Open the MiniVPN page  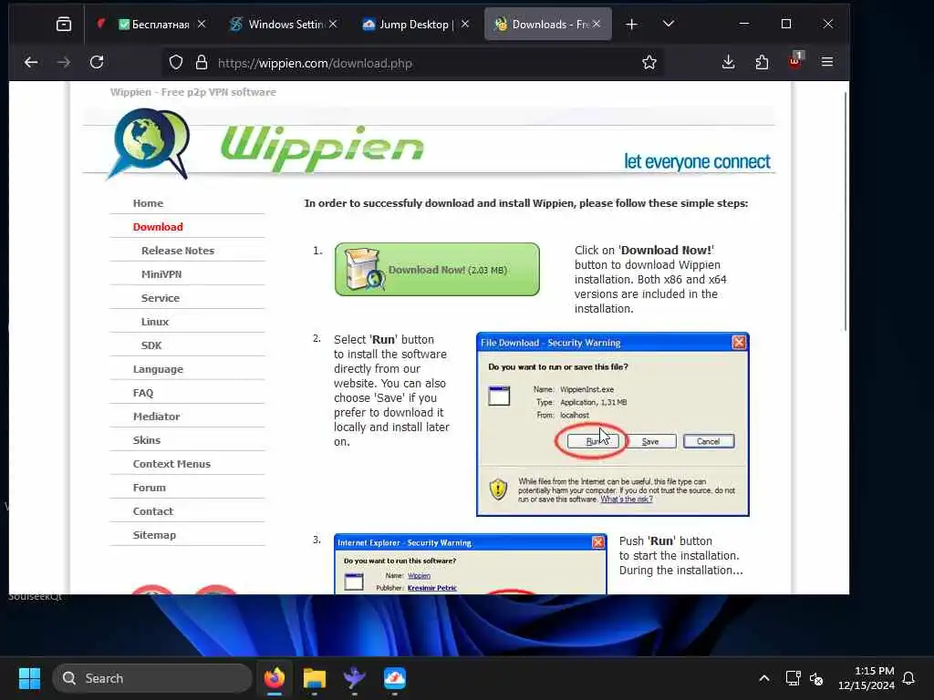tap(161, 274)
